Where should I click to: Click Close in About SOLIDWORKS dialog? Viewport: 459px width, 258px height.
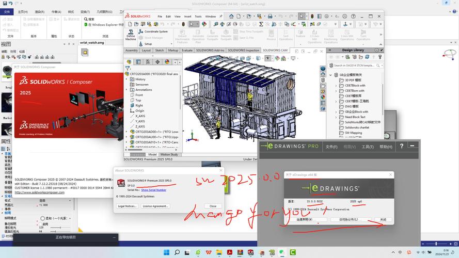pyautogui.click(x=213, y=206)
